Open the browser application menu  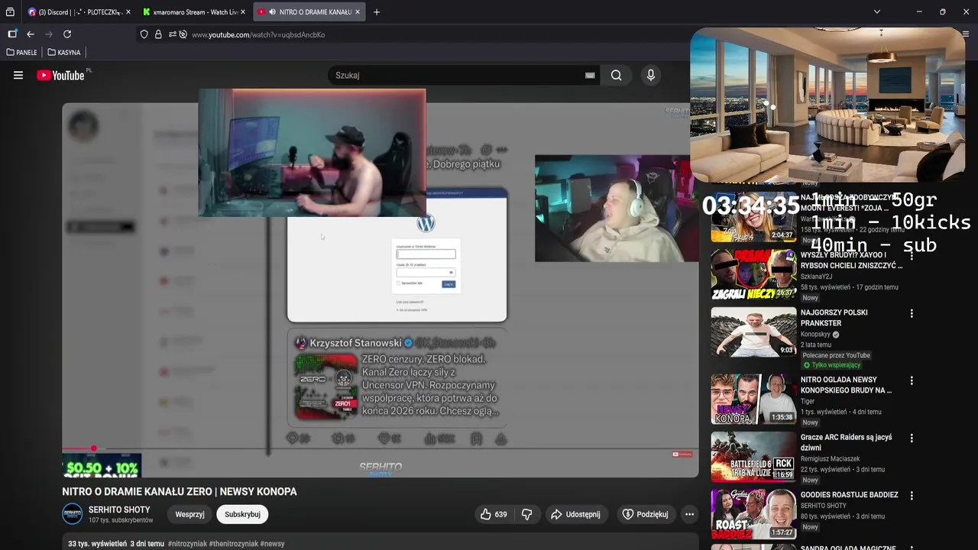coord(966,34)
